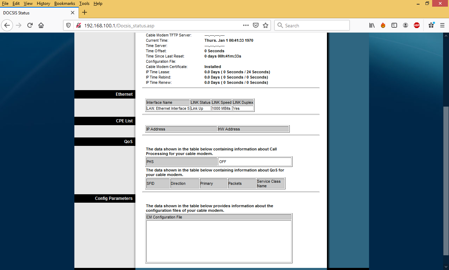The image size is (449, 270).
Task: Click the Time Offset '0 Seconds' value
Action: [214, 51]
